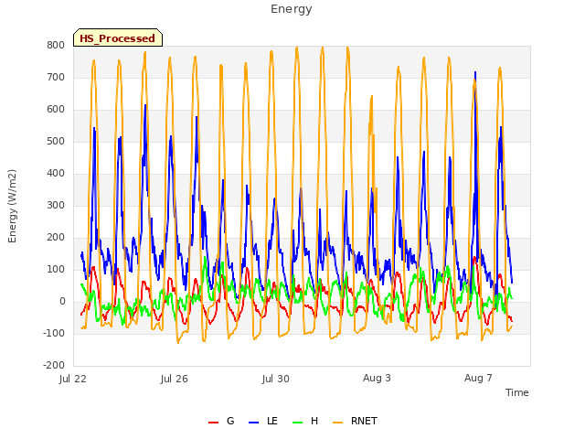Click the 200 y-axis tick label
Viewport: 585px width, 439px height.
pyautogui.click(x=56, y=238)
